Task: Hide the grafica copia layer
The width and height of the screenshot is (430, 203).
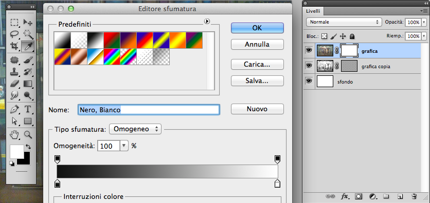Action: 309,66
